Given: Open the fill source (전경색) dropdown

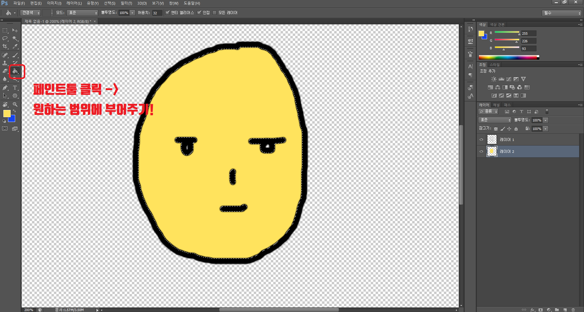Looking at the screenshot, I should (x=30, y=12).
